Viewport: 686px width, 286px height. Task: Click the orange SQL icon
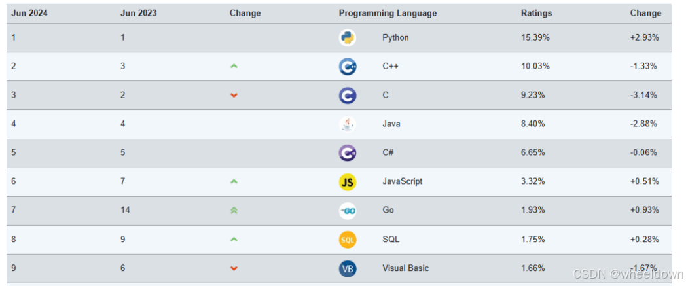tap(348, 240)
